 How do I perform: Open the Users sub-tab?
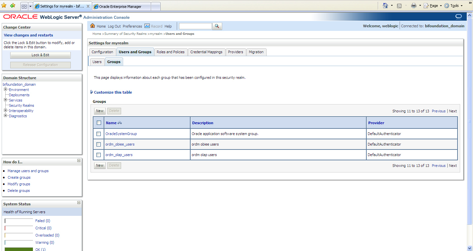(x=97, y=62)
